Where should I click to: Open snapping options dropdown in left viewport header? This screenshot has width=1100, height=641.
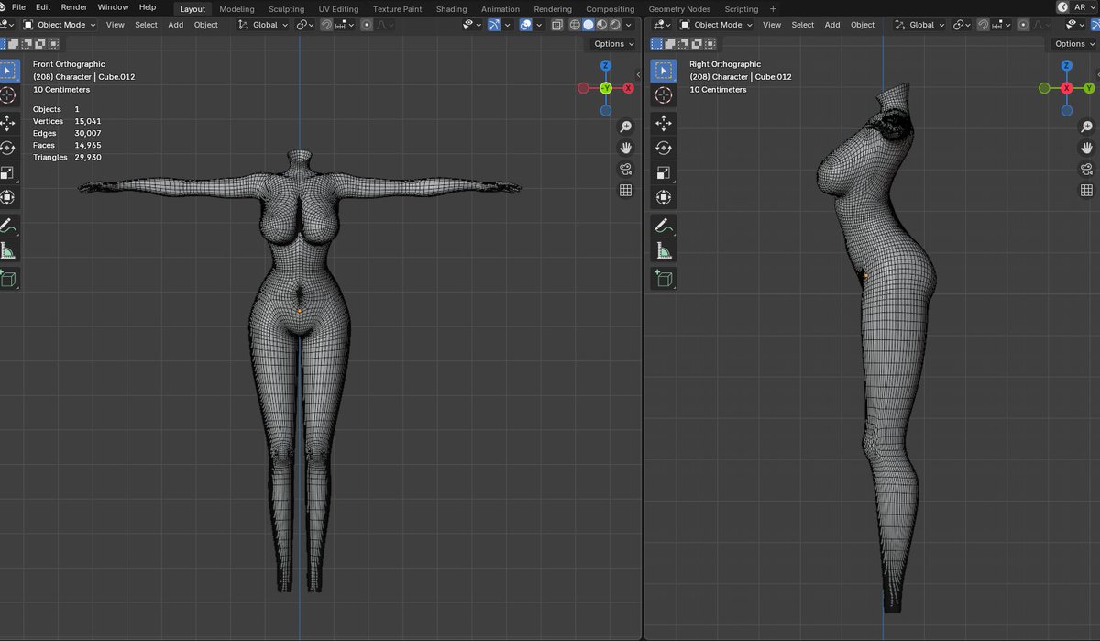[344, 25]
